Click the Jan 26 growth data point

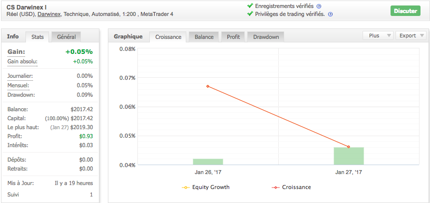(x=208, y=86)
